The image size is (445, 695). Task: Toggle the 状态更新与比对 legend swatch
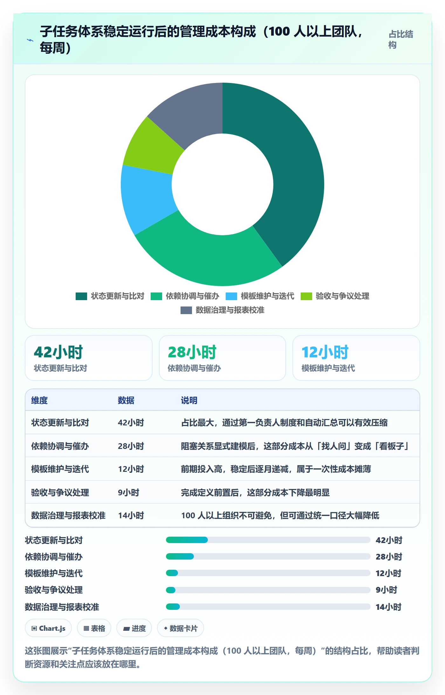81,296
